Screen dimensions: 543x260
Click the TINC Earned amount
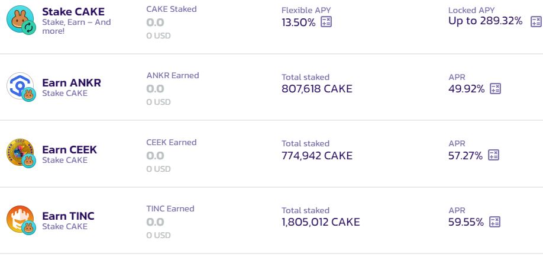pos(155,222)
